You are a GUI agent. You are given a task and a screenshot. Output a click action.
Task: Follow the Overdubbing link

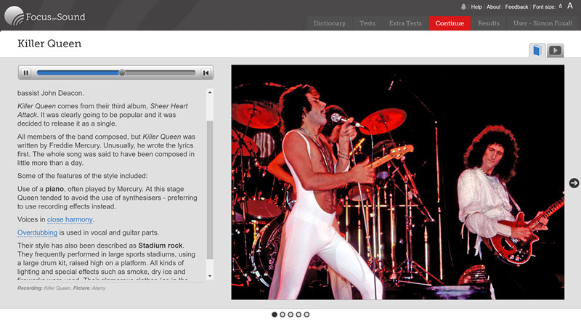click(37, 232)
